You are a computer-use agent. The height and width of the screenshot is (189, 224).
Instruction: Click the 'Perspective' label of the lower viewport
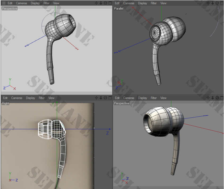(x=122, y=103)
